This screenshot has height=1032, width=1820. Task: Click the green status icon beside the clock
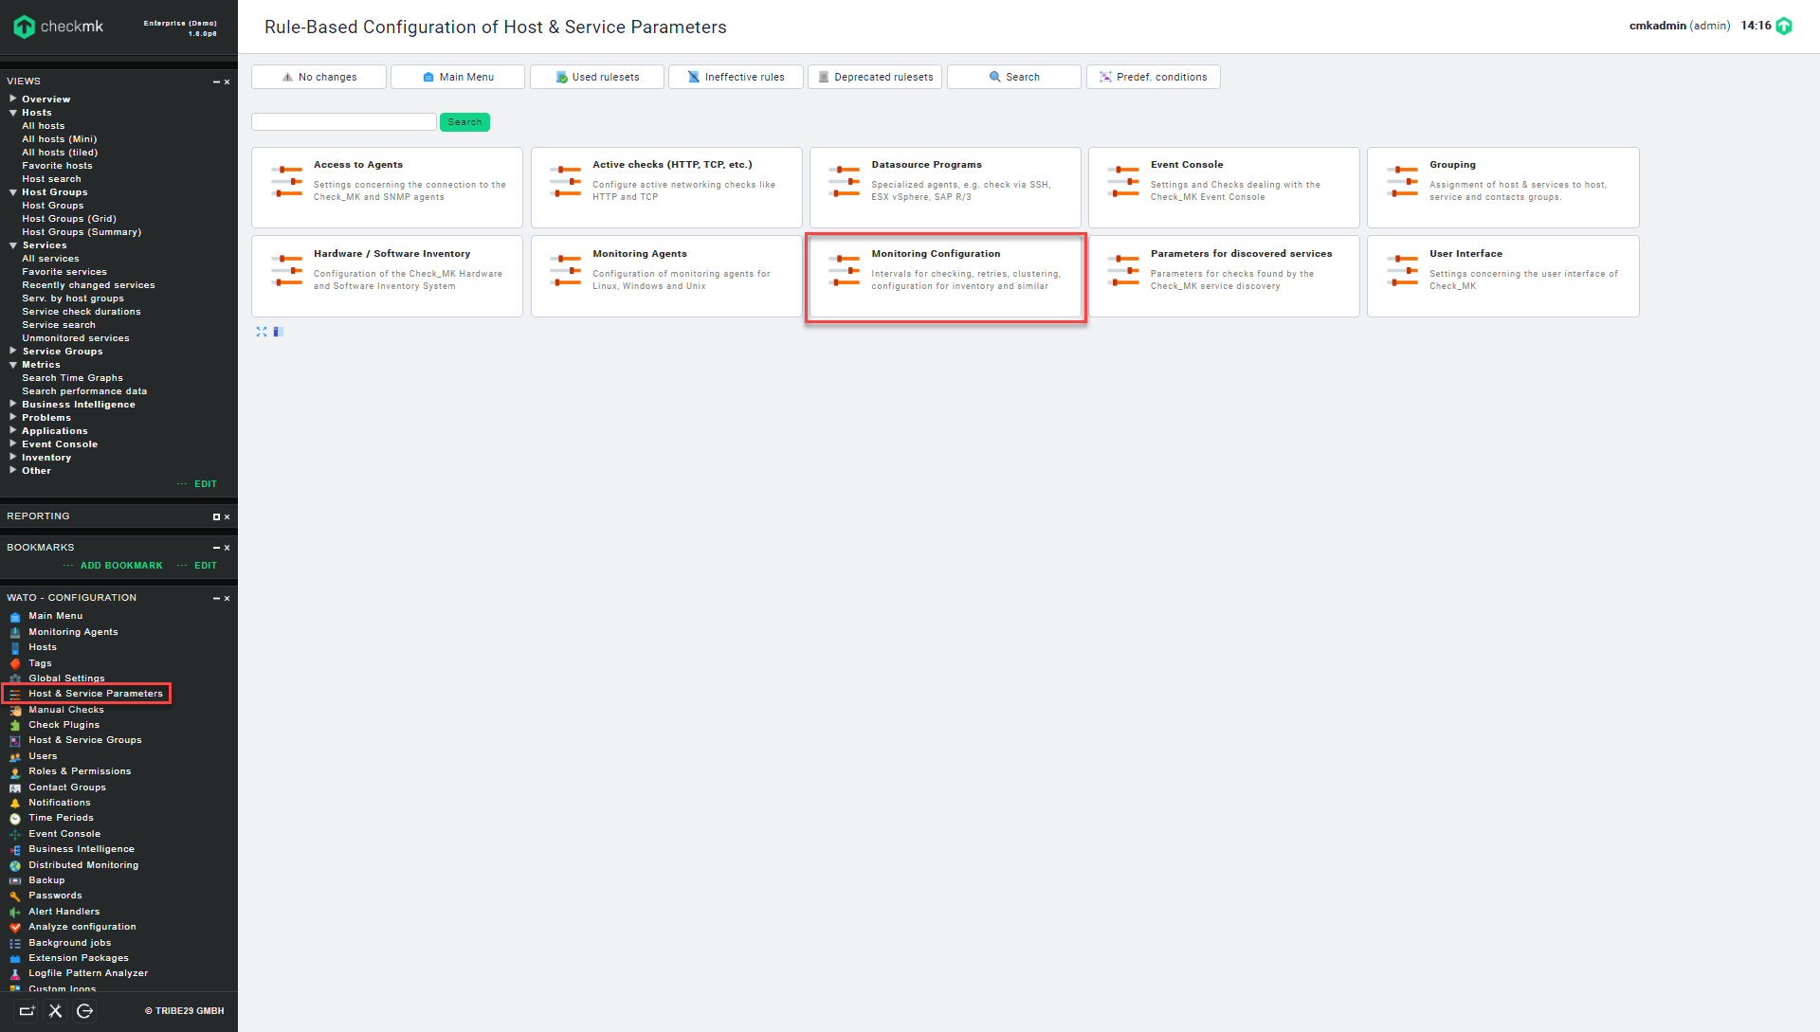[1784, 27]
